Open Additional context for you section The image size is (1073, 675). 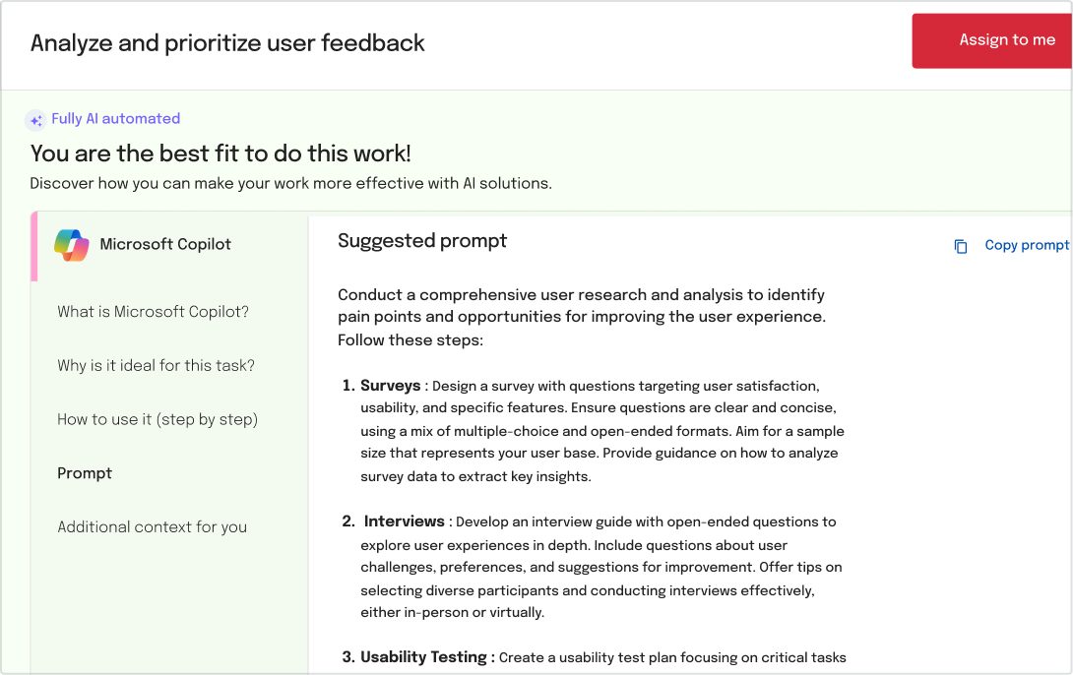coord(152,527)
